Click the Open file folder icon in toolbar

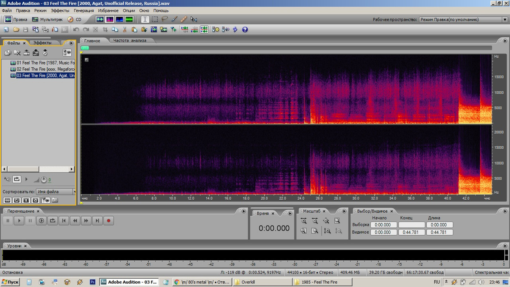click(16, 29)
